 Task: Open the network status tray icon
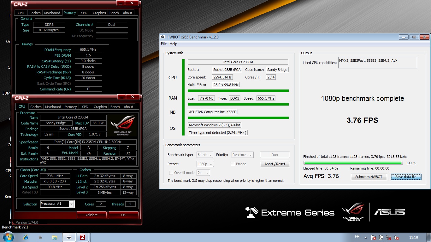389,238
